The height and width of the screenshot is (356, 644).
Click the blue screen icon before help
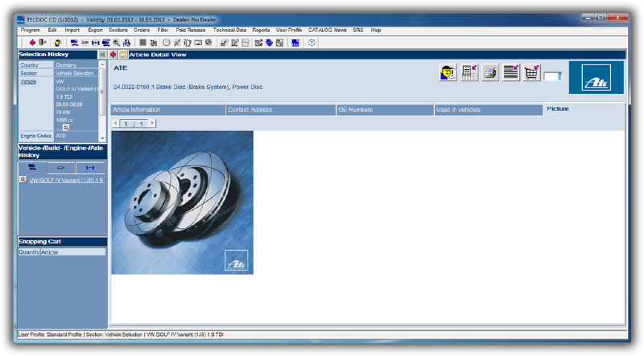point(295,43)
